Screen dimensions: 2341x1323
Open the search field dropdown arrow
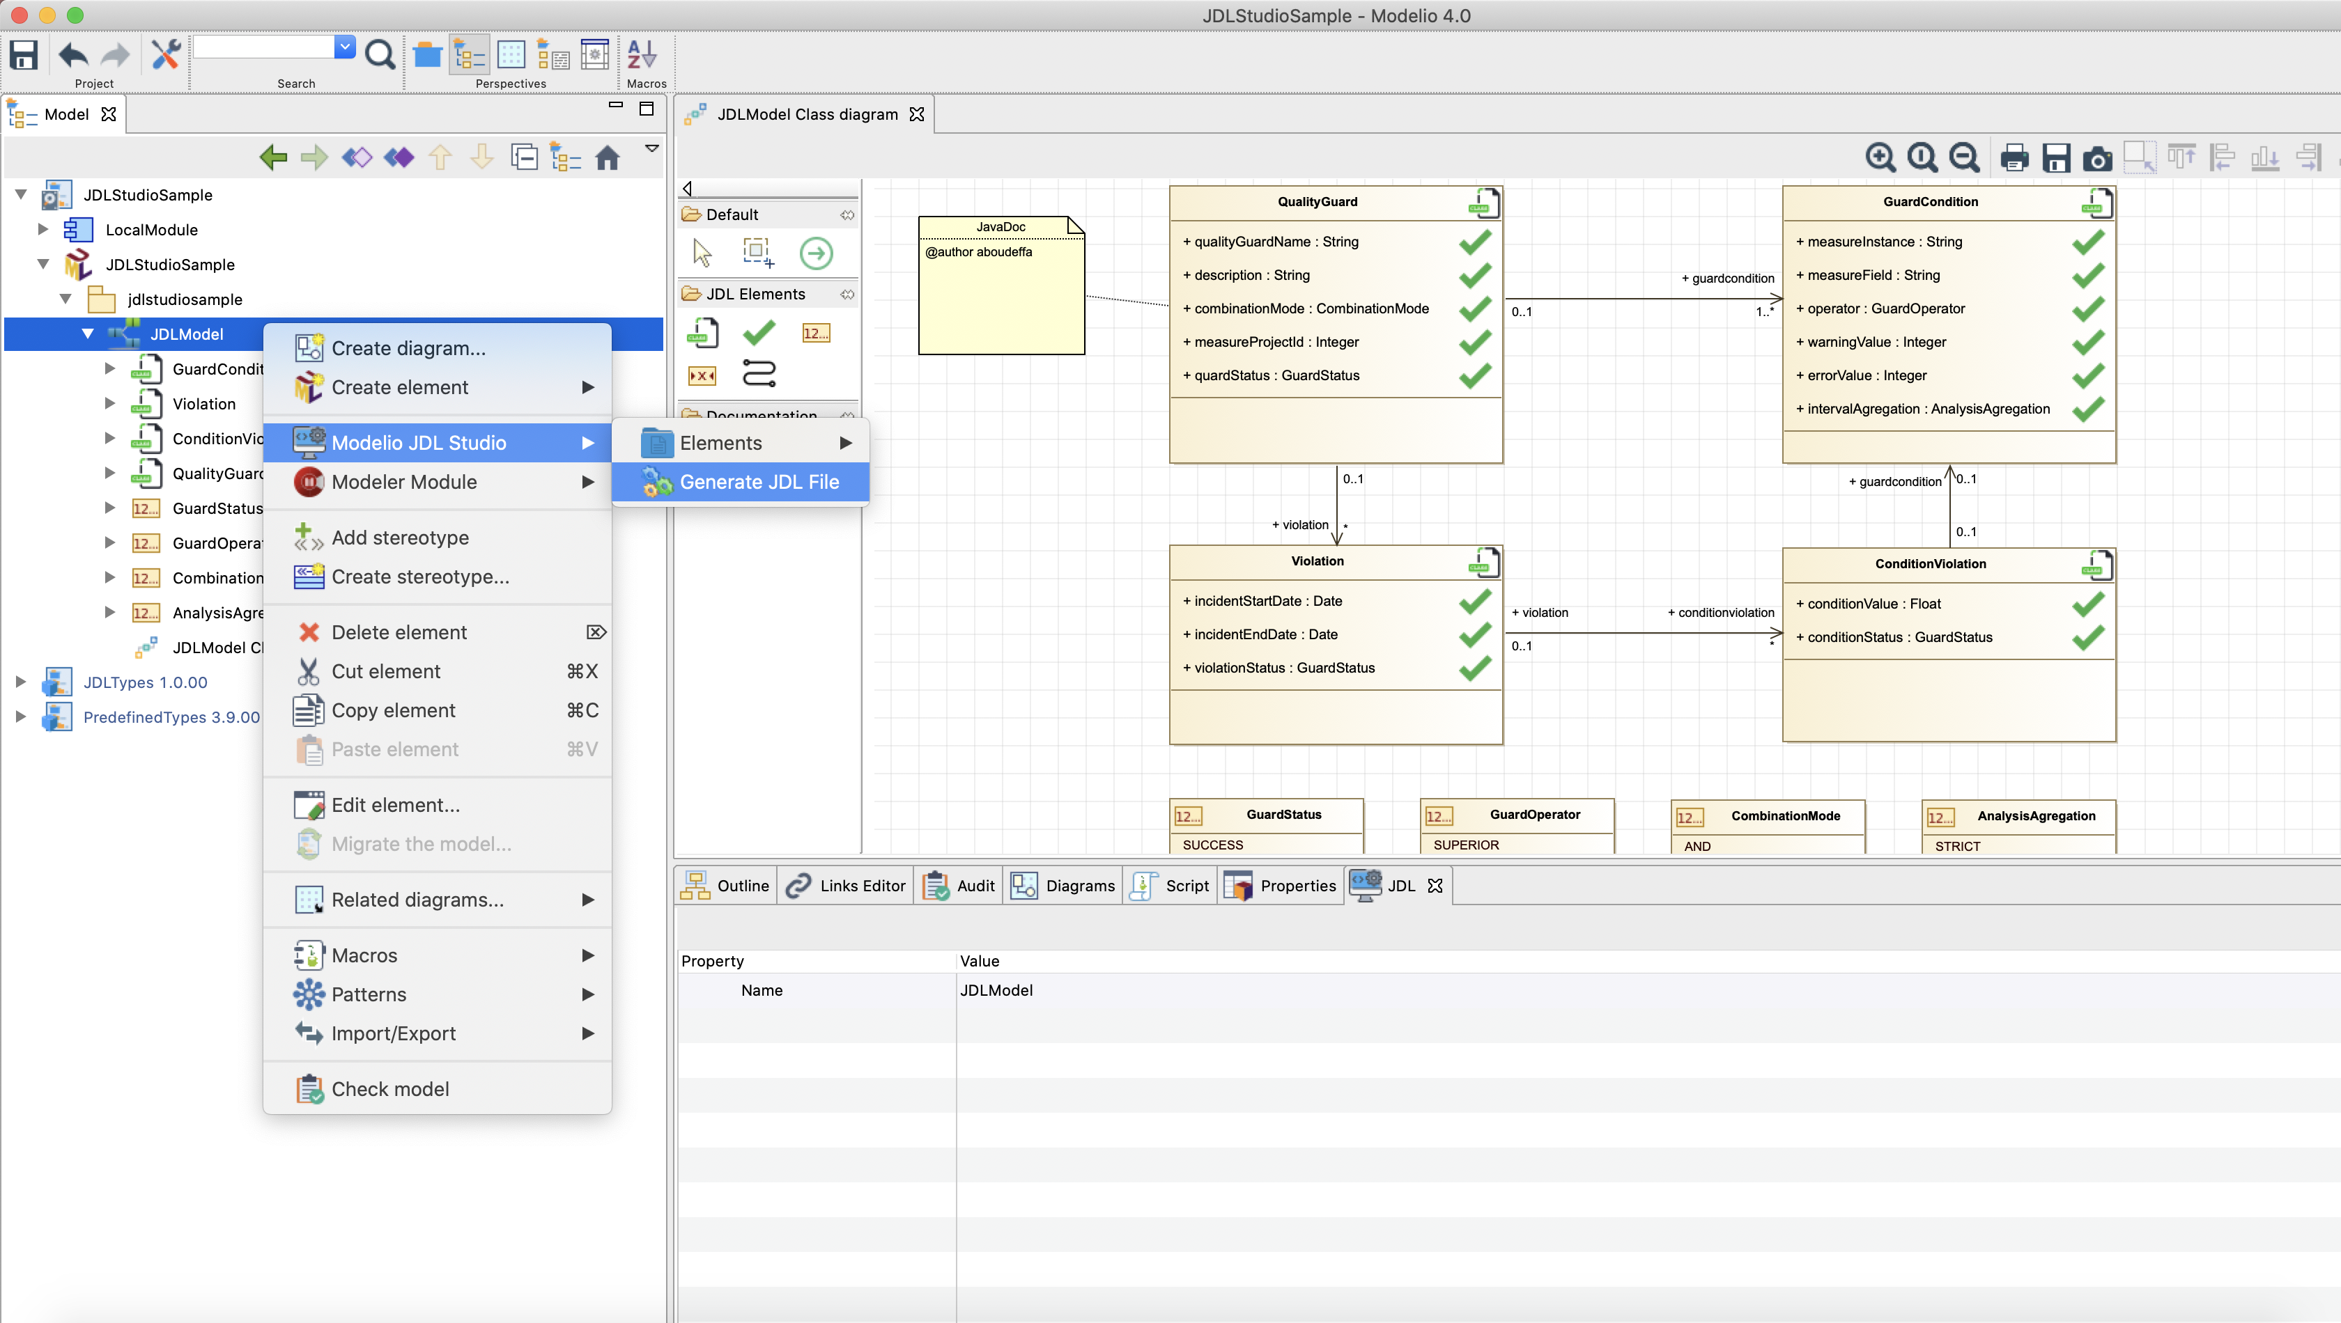(345, 47)
